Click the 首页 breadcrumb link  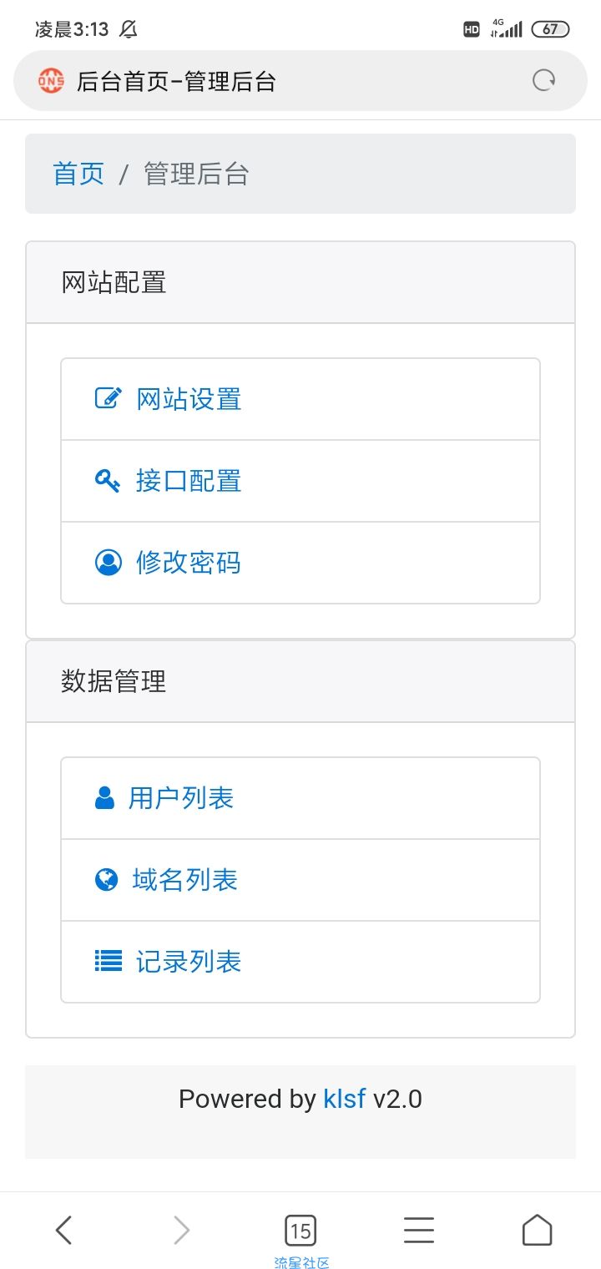pos(78,174)
